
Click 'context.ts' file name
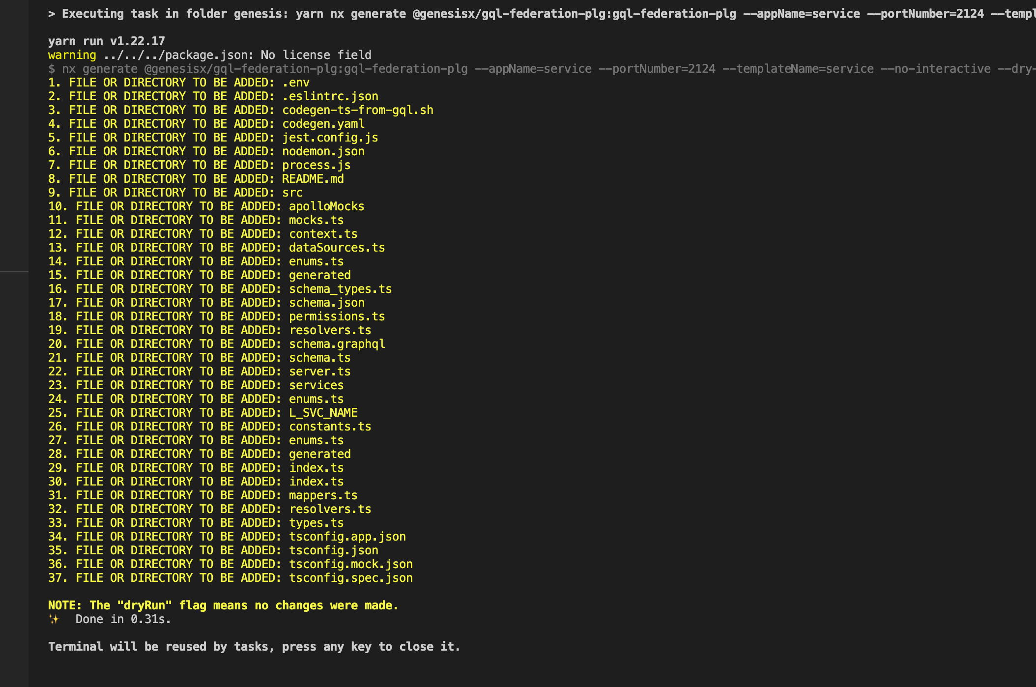323,234
